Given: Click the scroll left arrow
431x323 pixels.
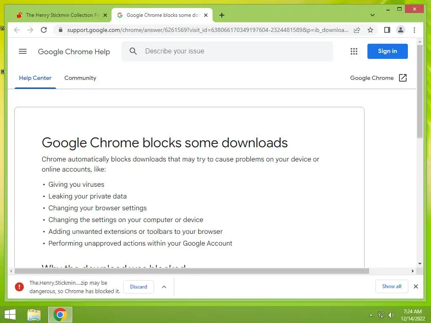Looking at the screenshot, I should [11, 271].
